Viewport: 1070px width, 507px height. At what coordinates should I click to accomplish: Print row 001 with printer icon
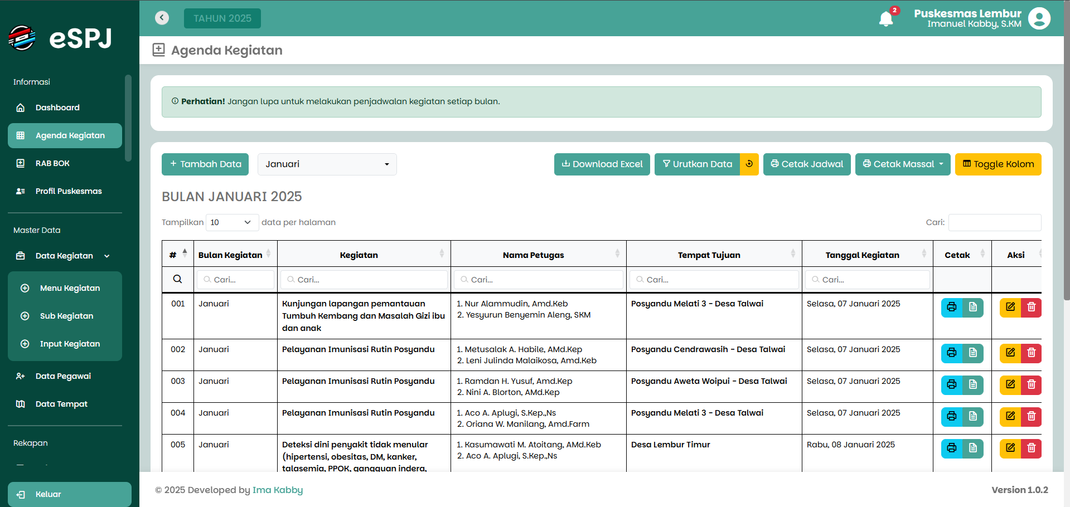coord(952,307)
